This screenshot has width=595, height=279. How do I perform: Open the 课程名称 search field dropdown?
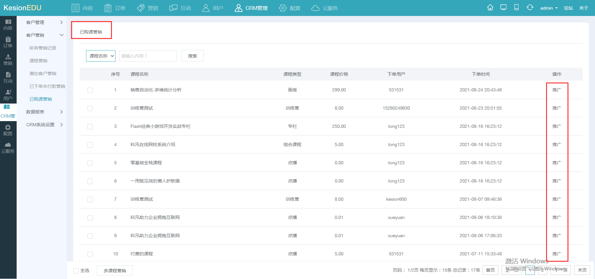point(101,56)
